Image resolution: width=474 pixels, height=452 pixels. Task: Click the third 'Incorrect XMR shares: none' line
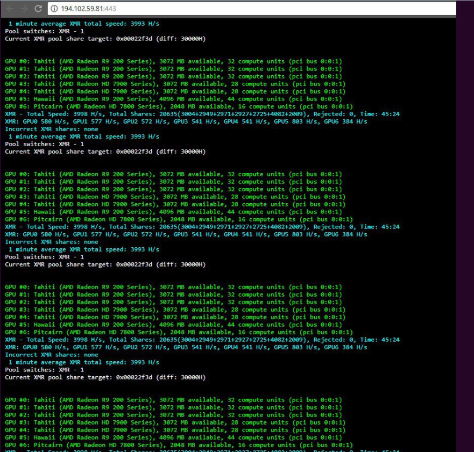(x=52, y=355)
